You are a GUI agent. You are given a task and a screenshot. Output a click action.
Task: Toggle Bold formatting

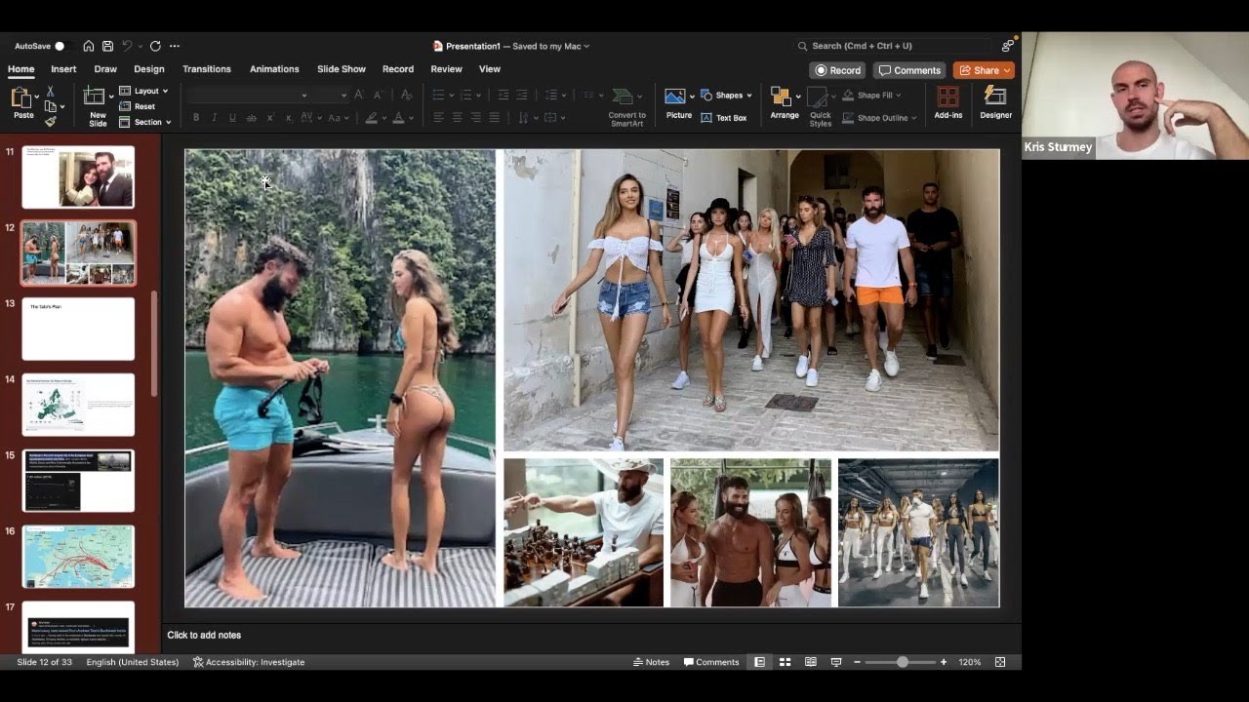click(195, 118)
